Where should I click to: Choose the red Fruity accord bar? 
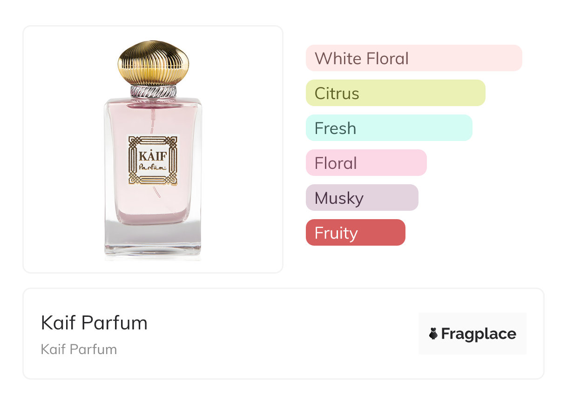356,233
